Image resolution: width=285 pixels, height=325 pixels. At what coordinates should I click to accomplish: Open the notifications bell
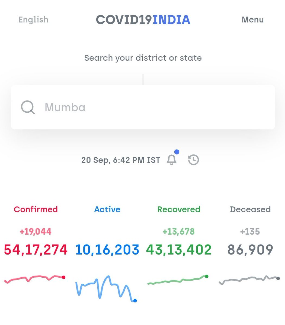172,160
